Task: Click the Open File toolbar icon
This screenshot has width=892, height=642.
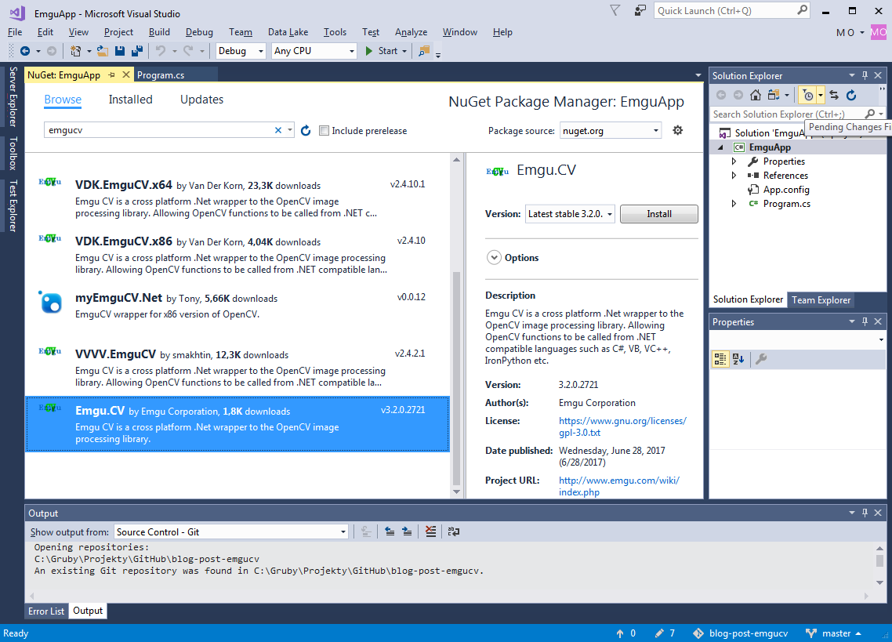Action: 102,51
